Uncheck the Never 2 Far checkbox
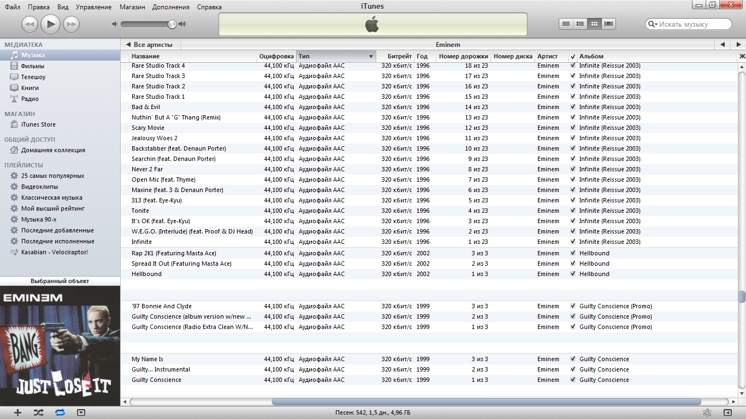746x419 pixels. [x=573, y=169]
